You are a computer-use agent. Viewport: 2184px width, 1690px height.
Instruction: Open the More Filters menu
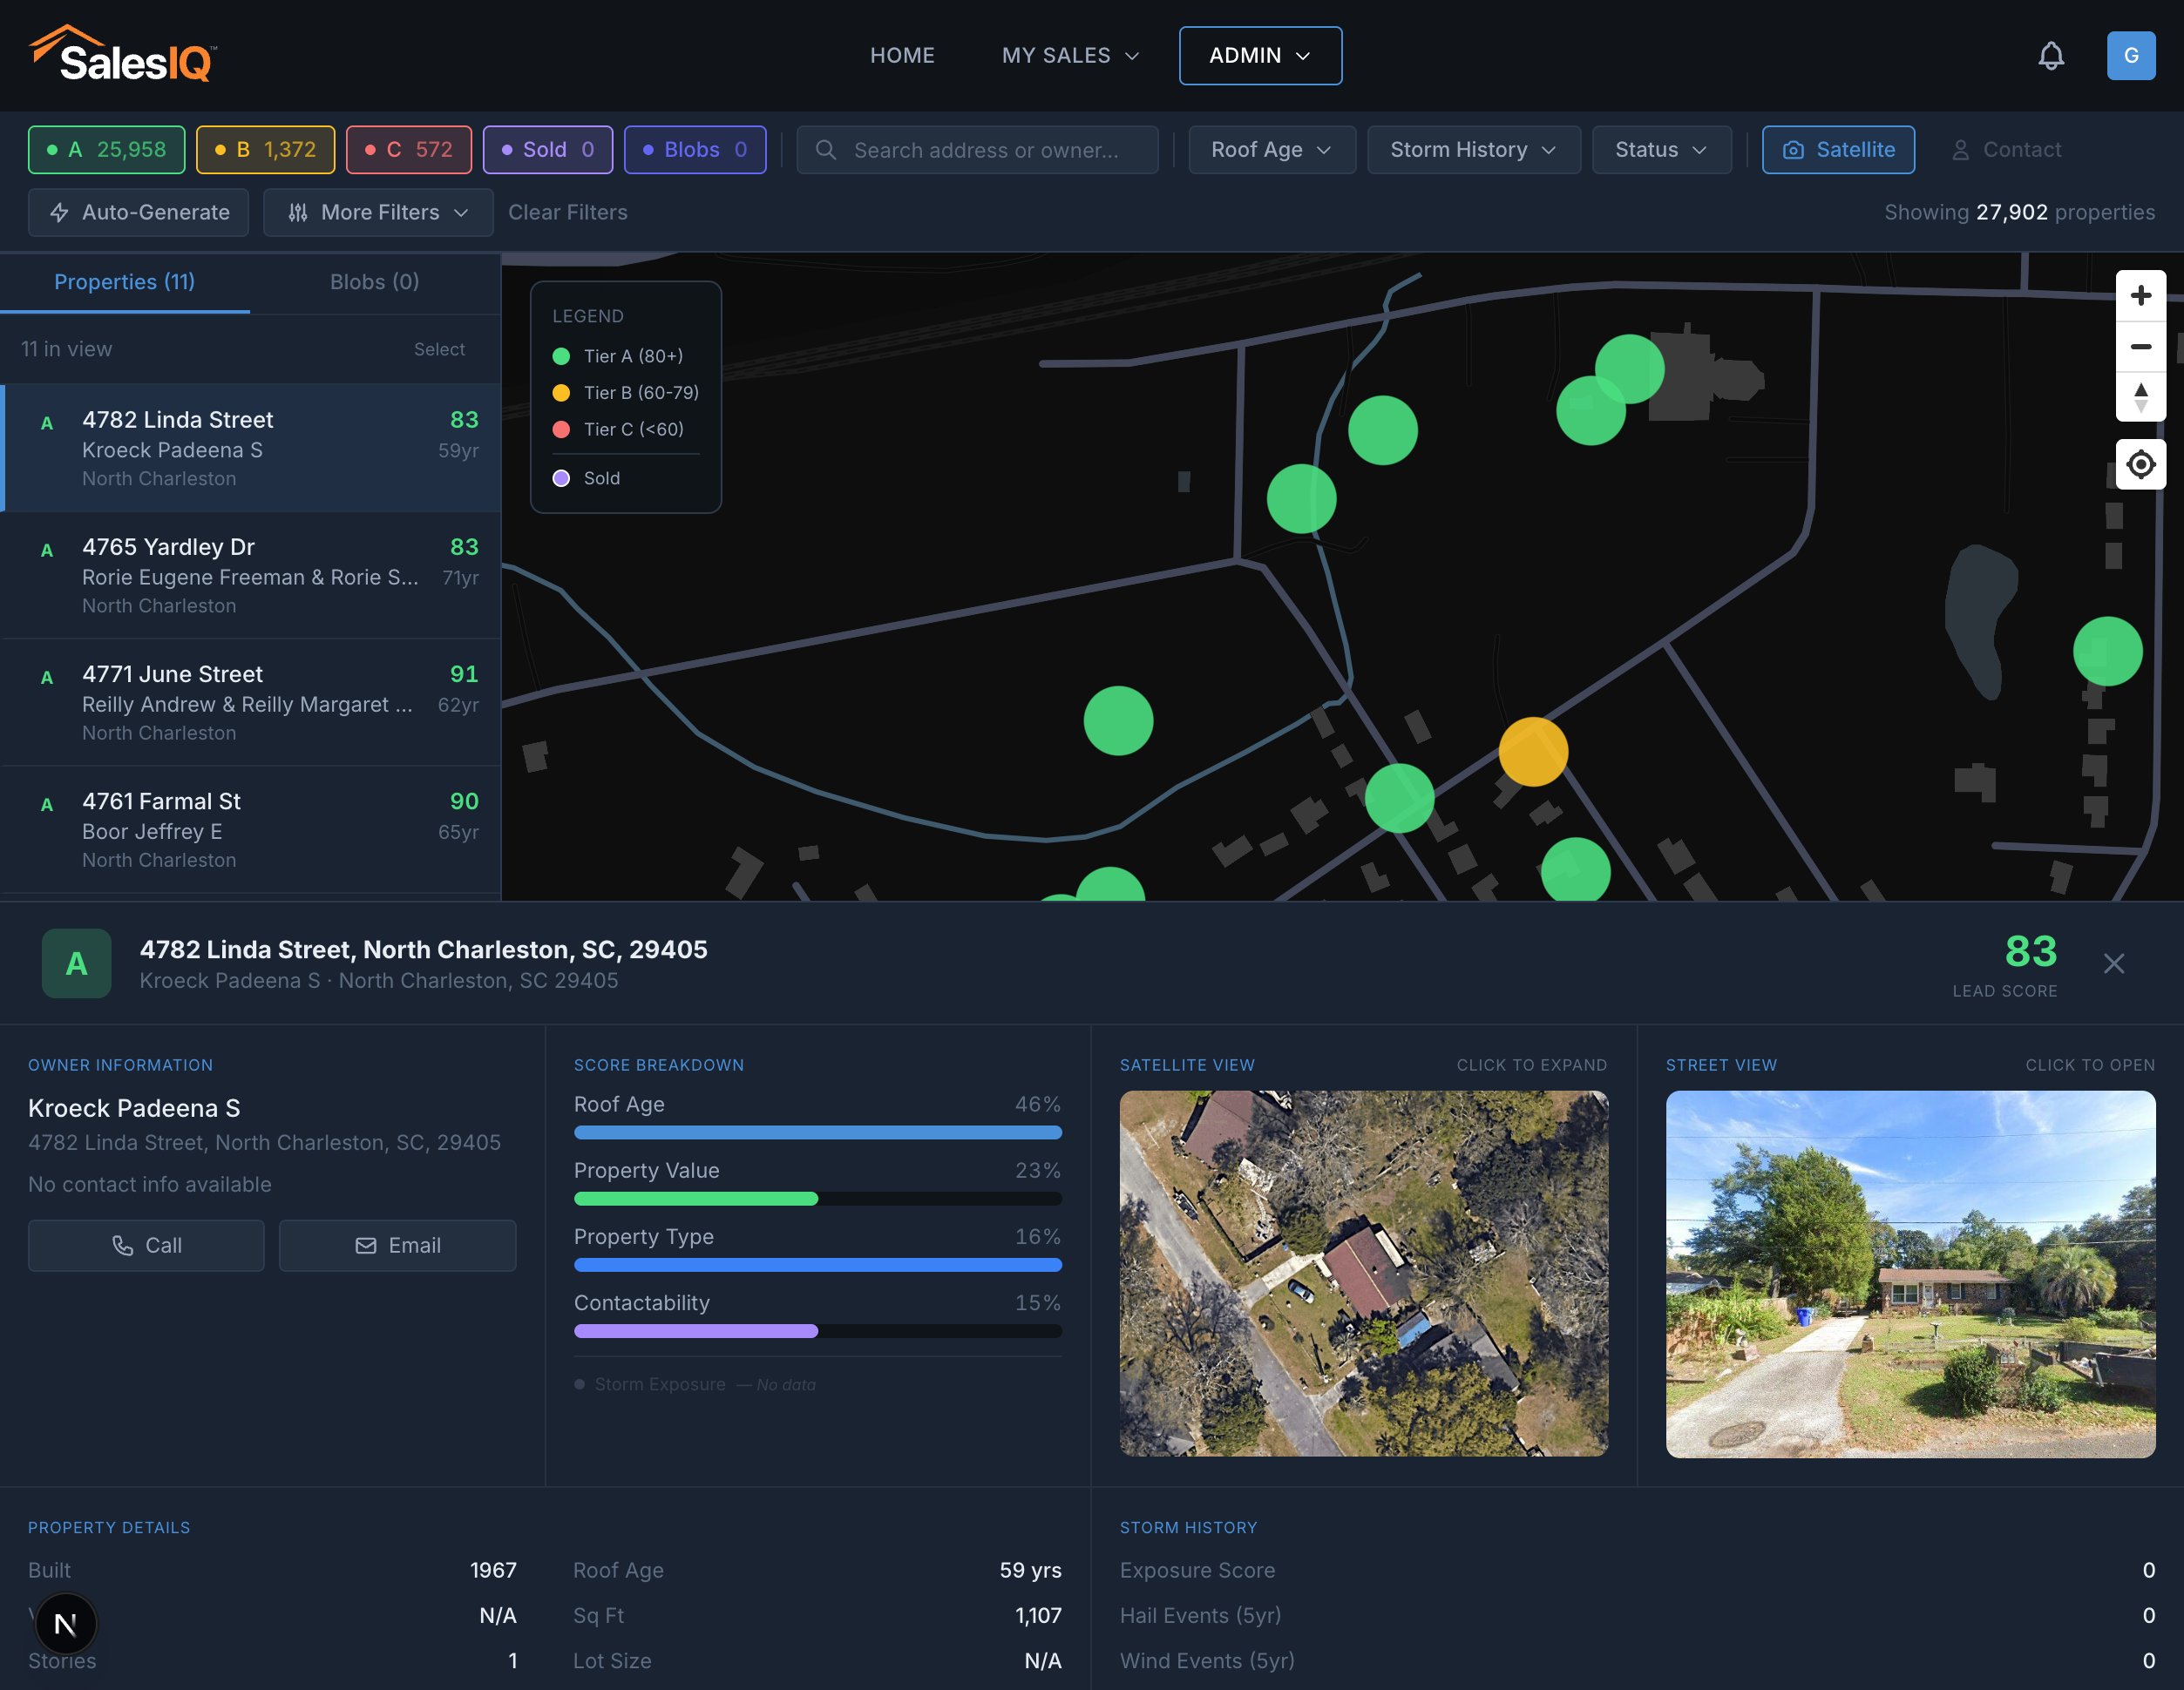[377, 212]
